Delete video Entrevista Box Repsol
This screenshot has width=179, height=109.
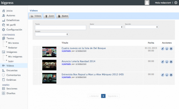coord(171,75)
